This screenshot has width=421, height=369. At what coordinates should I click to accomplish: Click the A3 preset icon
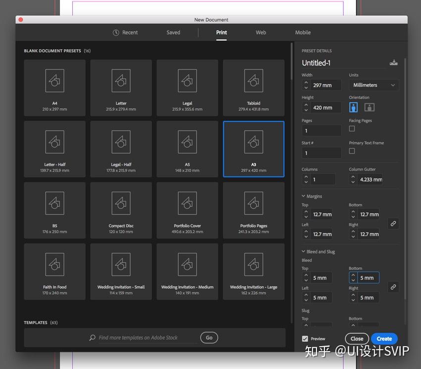point(254,142)
